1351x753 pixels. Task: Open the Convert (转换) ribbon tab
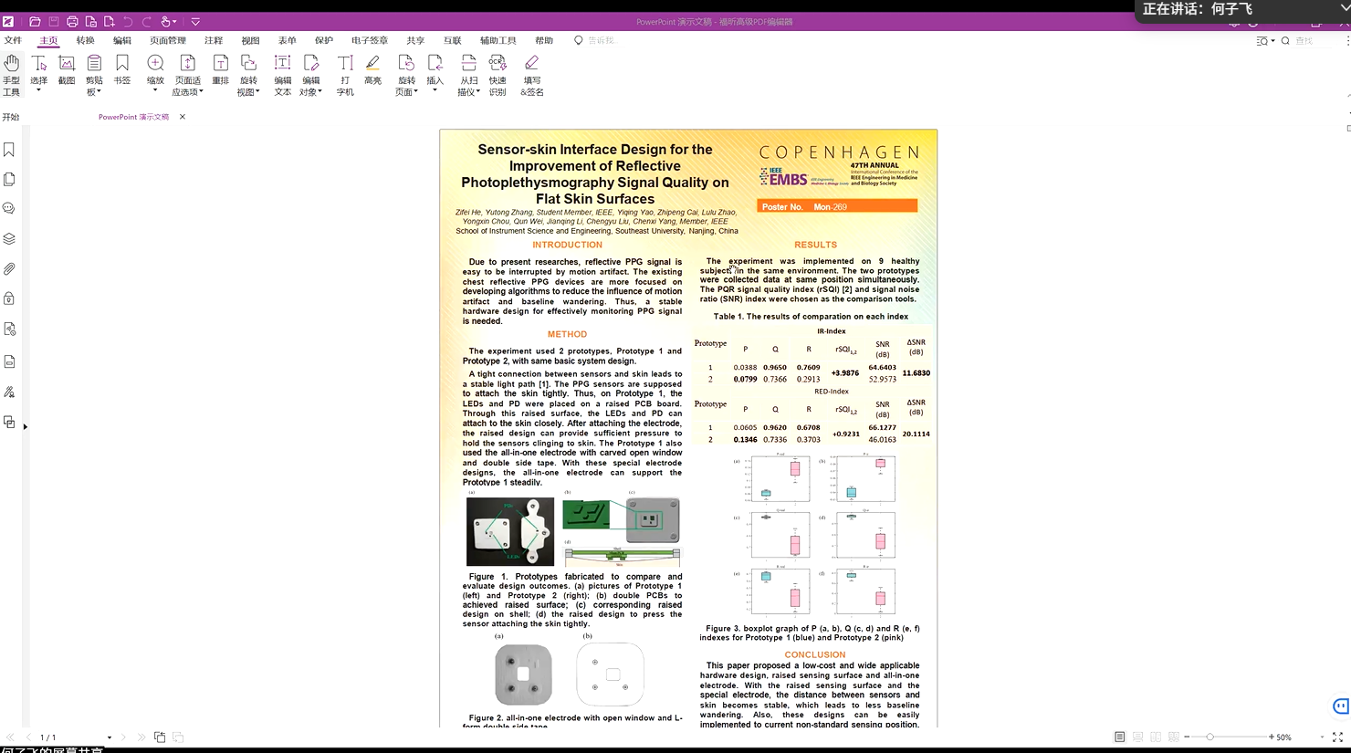(x=85, y=40)
